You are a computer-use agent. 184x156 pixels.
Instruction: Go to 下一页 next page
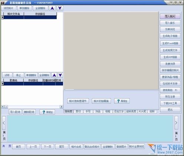coord(47,147)
